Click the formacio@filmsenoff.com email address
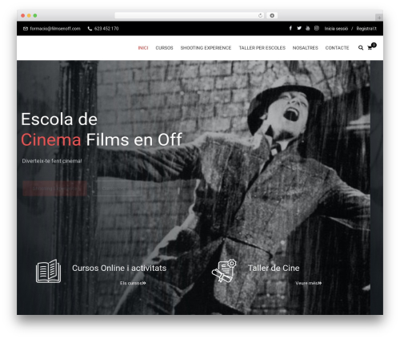The width and height of the screenshot is (400, 339). coord(55,29)
